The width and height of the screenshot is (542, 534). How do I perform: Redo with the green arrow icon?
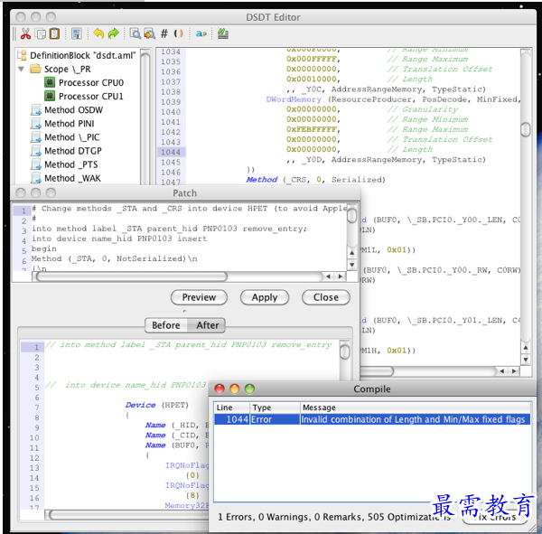pyautogui.click(x=114, y=33)
